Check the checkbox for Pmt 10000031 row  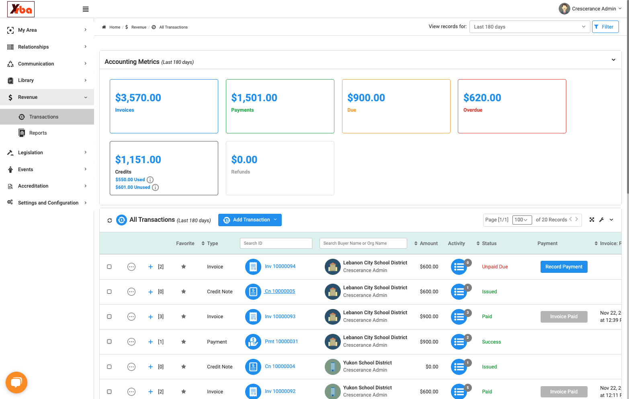tap(109, 342)
